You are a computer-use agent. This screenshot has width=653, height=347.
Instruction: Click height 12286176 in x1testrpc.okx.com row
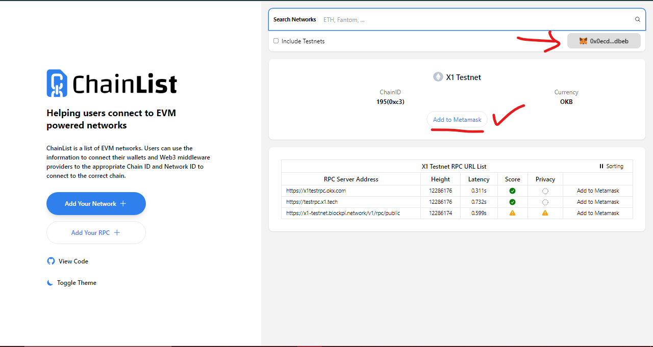(440, 191)
